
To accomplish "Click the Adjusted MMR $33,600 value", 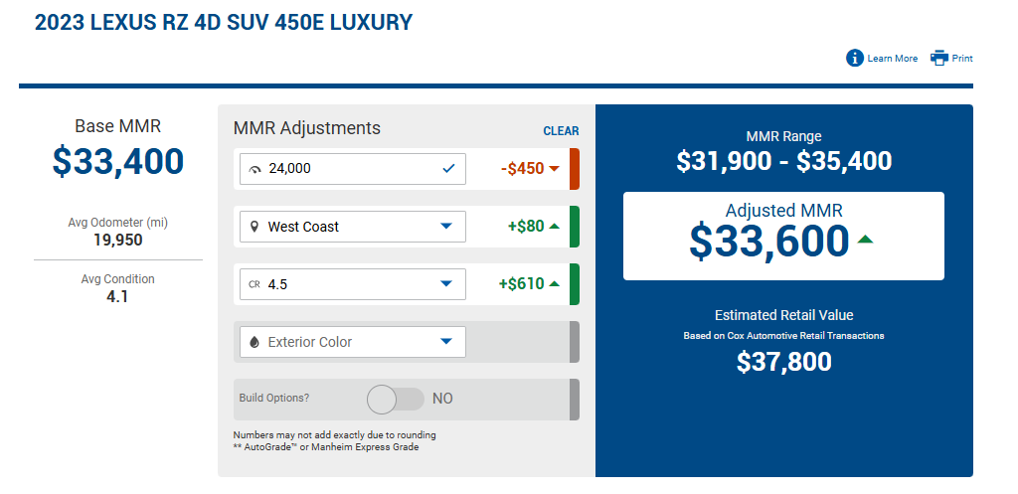I will click(x=769, y=241).
